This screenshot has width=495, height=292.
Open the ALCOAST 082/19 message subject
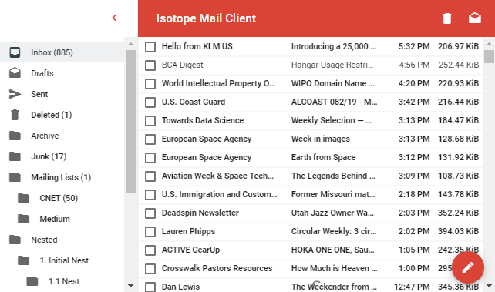tap(334, 102)
